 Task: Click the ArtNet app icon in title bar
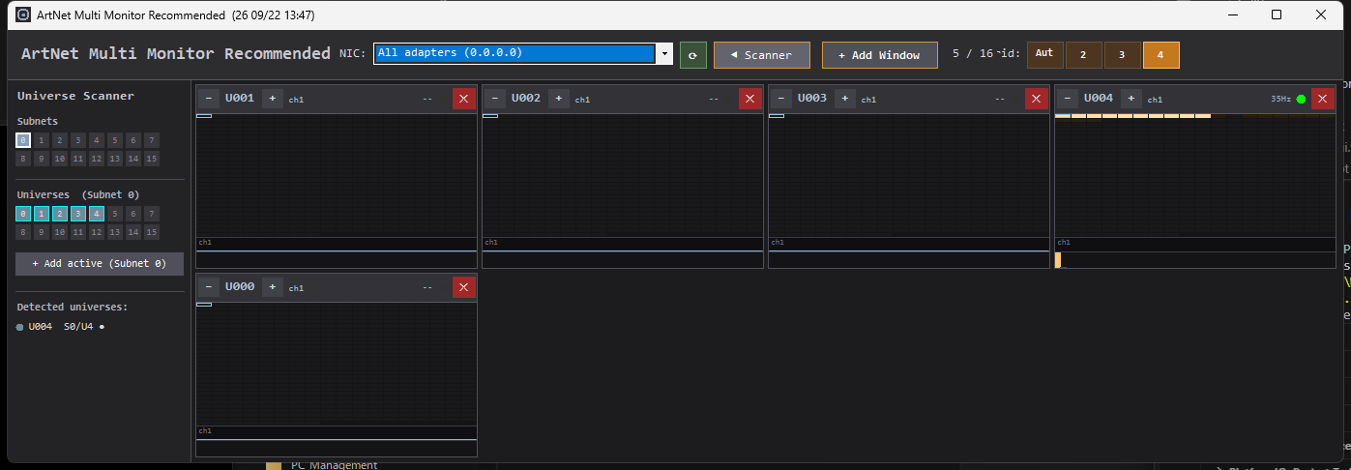point(22,15)
